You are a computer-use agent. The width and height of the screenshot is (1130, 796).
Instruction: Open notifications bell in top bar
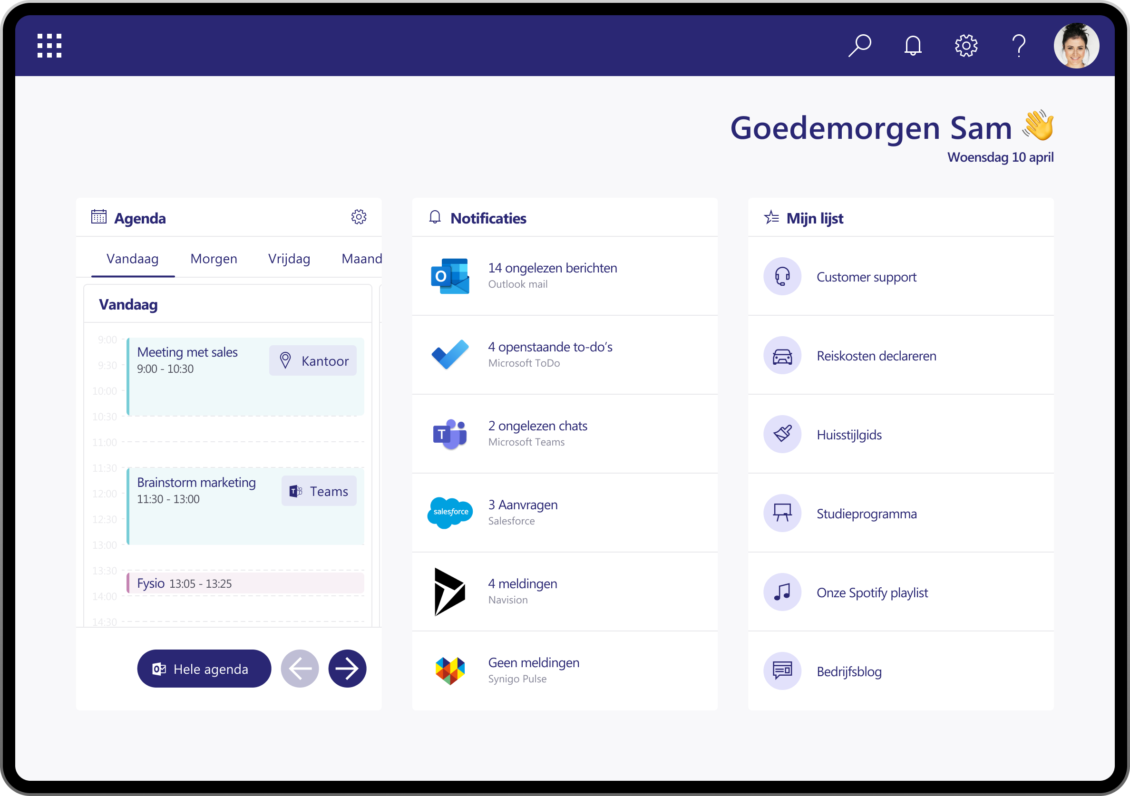913,46
